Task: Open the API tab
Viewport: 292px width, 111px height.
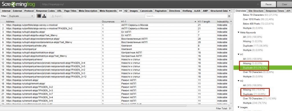Action: [x=288, y=11]
